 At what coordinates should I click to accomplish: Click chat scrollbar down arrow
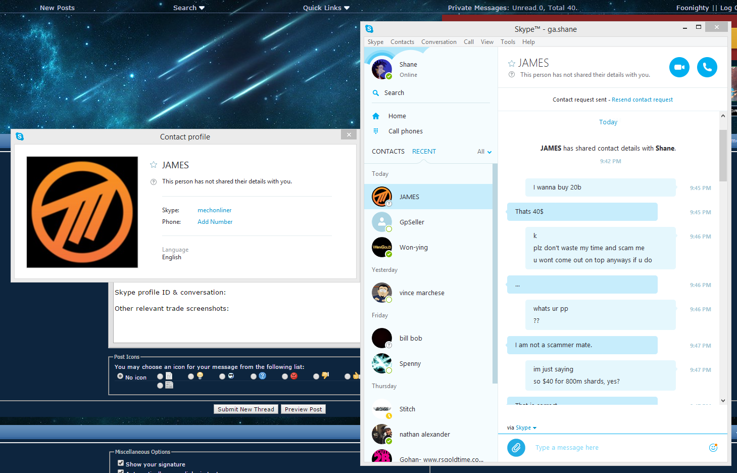(723, 400)
